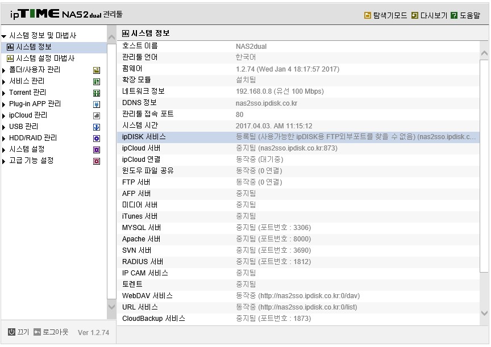This screenshot has height=347, width=491.
Task: Click the info panel scroll-up arrow
Action: coord(484,53)
